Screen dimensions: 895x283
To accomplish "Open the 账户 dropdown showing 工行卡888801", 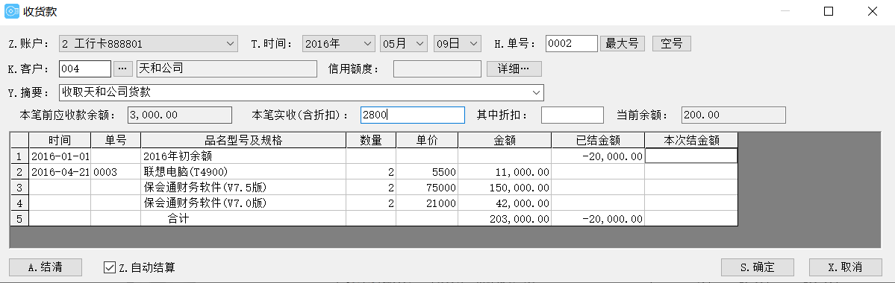I will [149, 43].
